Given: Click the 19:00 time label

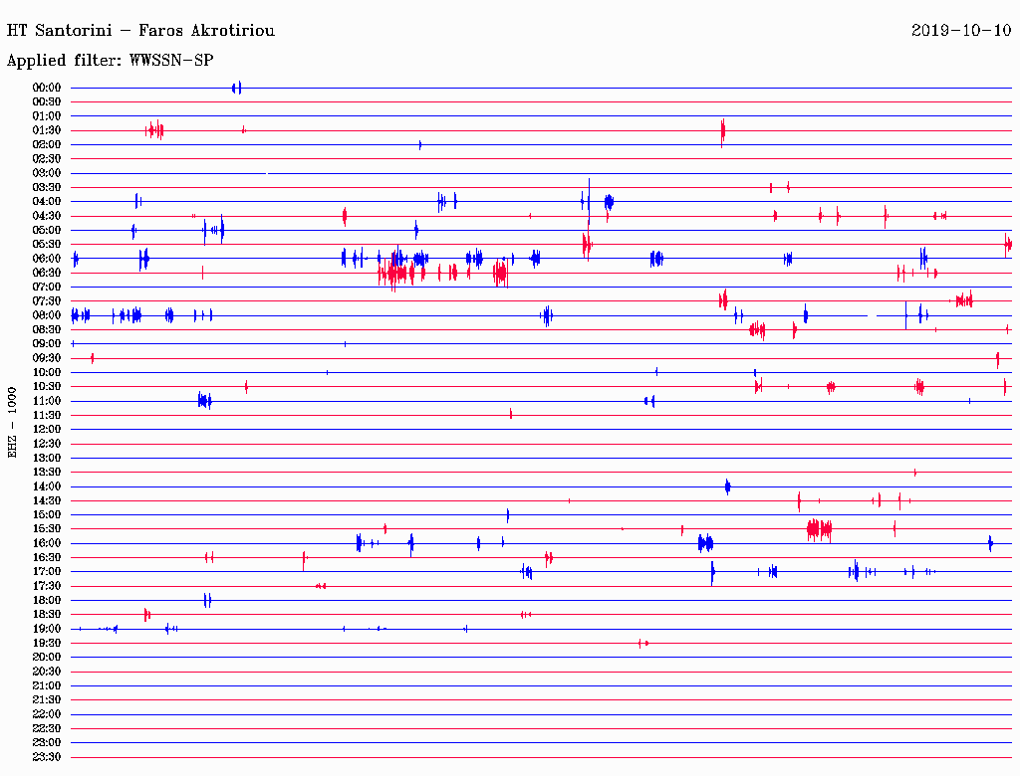Looking at the screenshot, I should point(47,629).
